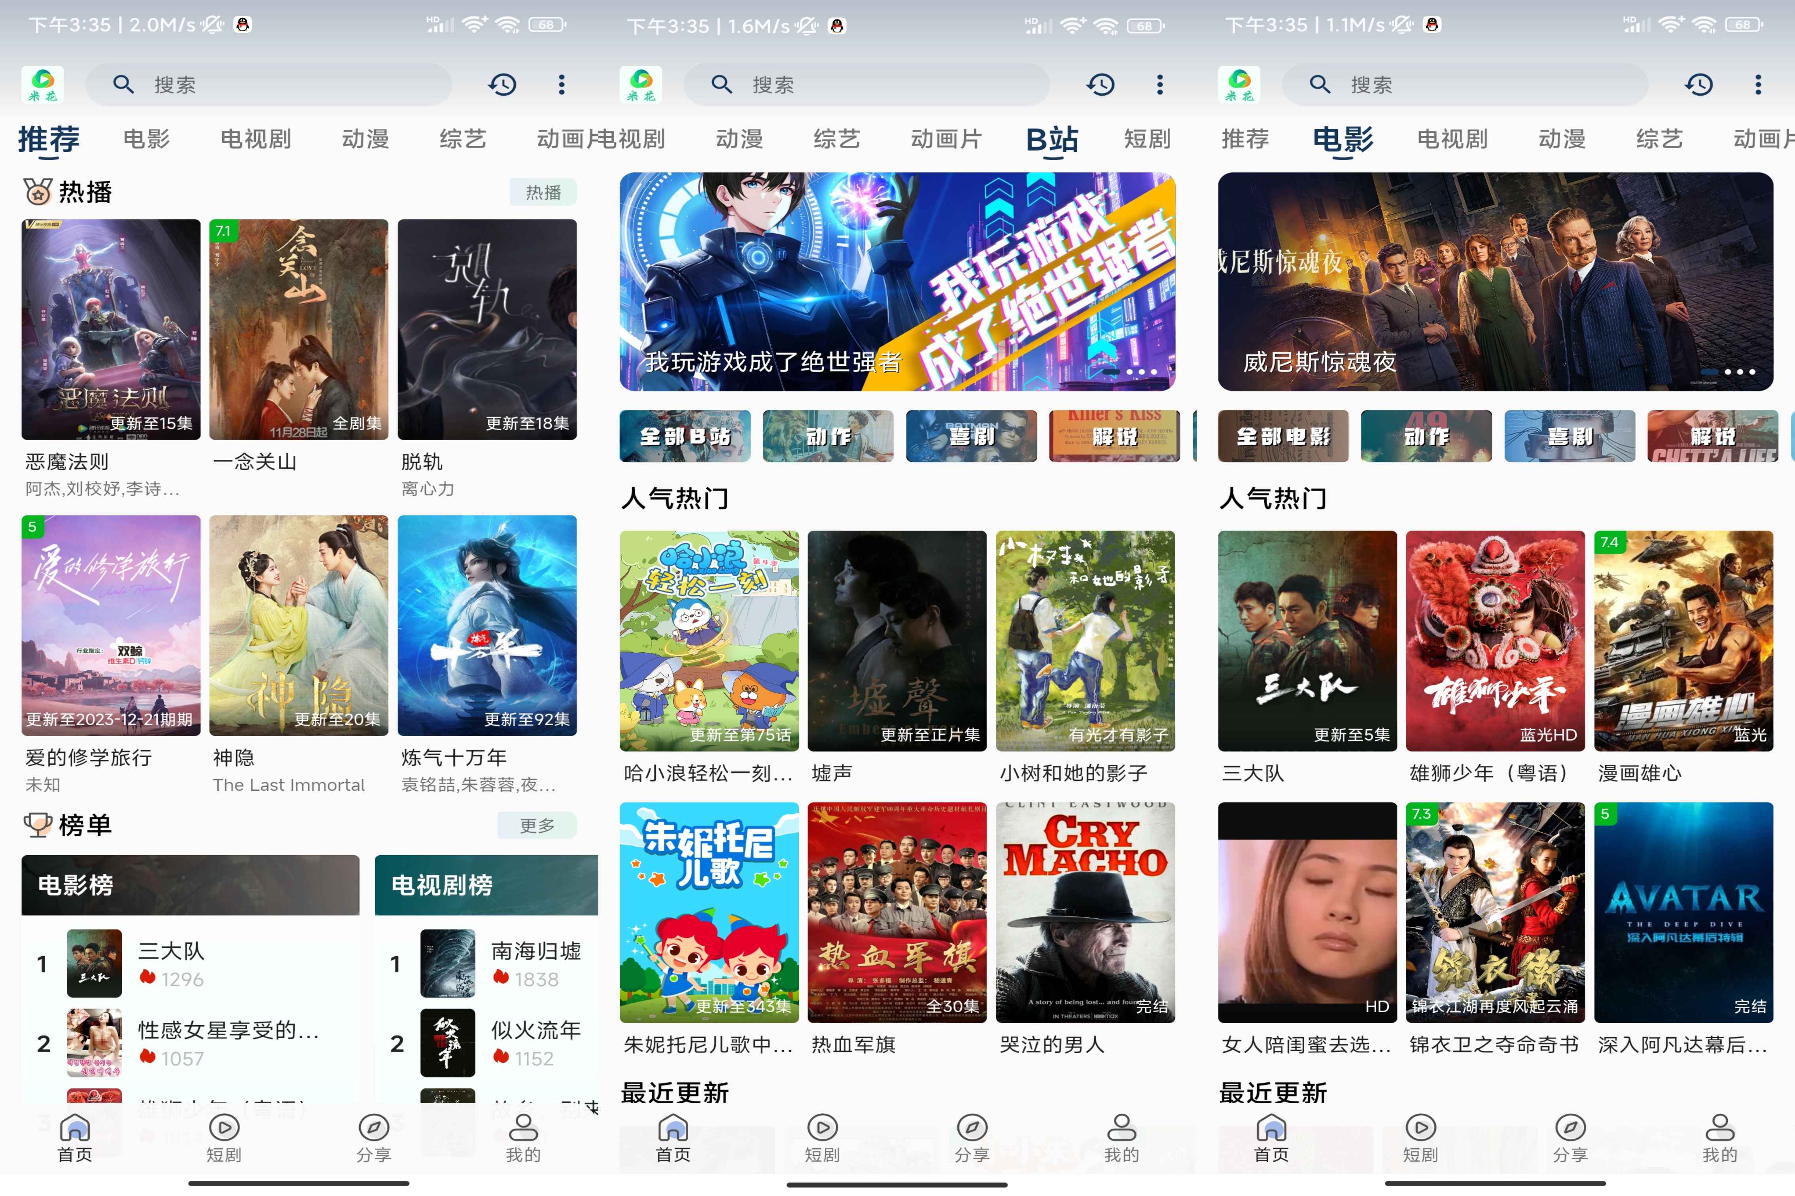Open the 神隐 poster
Viewport: 1795px width, 1196px height.
click(298, 625)
